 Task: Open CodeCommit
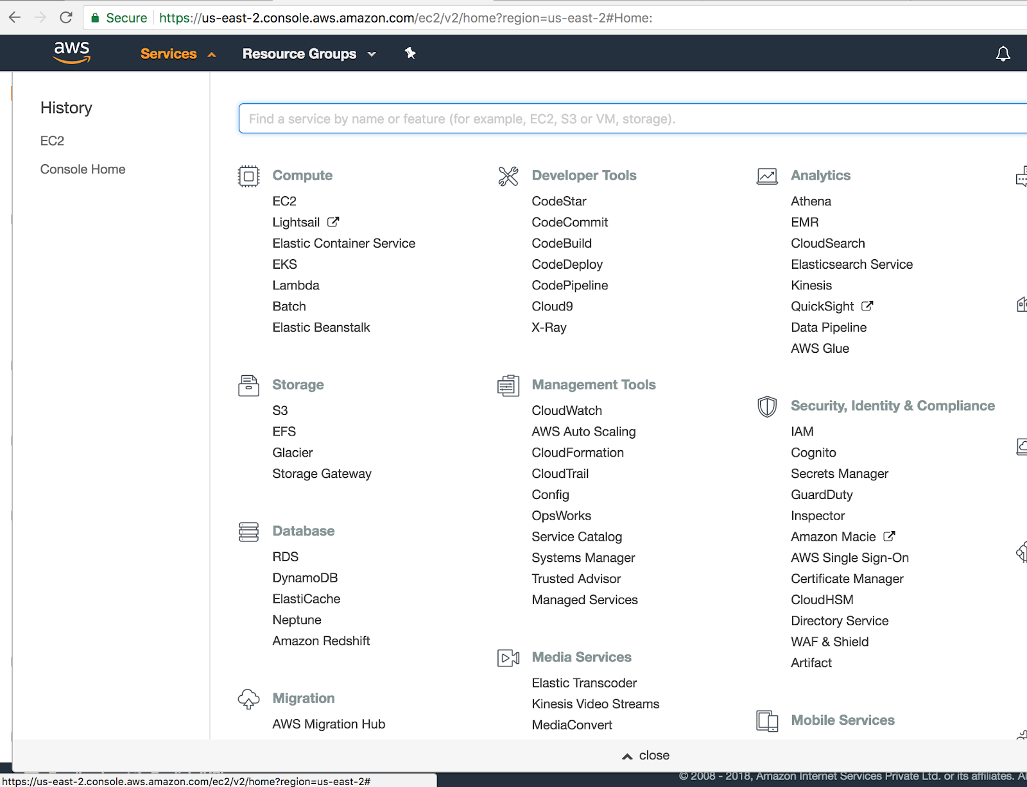pyautogui.click(x=570, y=223)
